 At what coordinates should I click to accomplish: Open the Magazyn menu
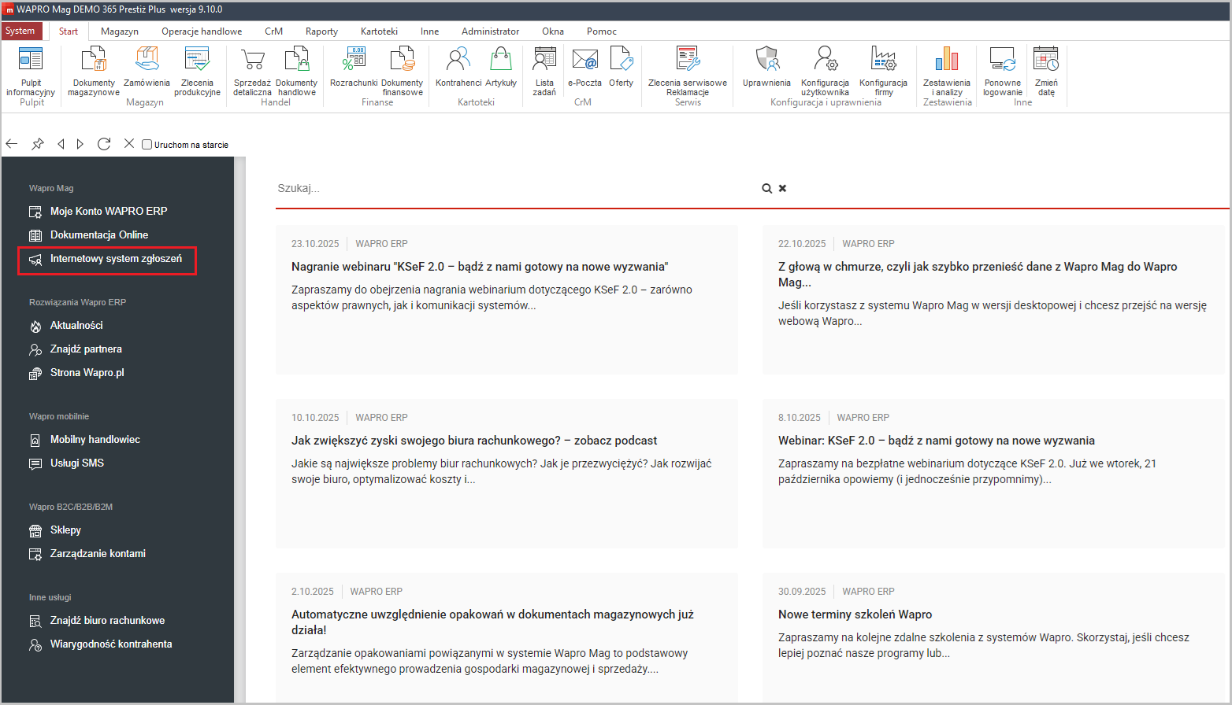pos(119,31)
